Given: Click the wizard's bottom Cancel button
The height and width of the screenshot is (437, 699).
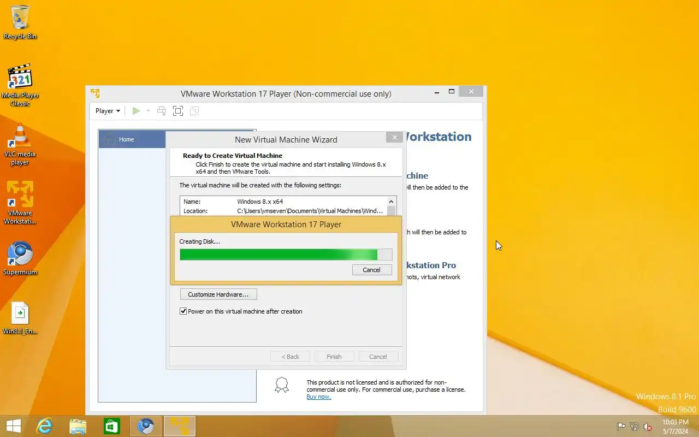Looking at the screenshot, I should (378, 357).
